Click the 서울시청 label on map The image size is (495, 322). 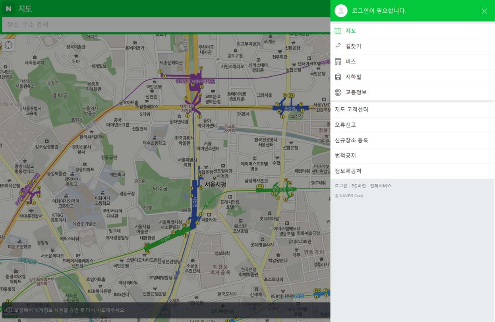tap(215, 184)
